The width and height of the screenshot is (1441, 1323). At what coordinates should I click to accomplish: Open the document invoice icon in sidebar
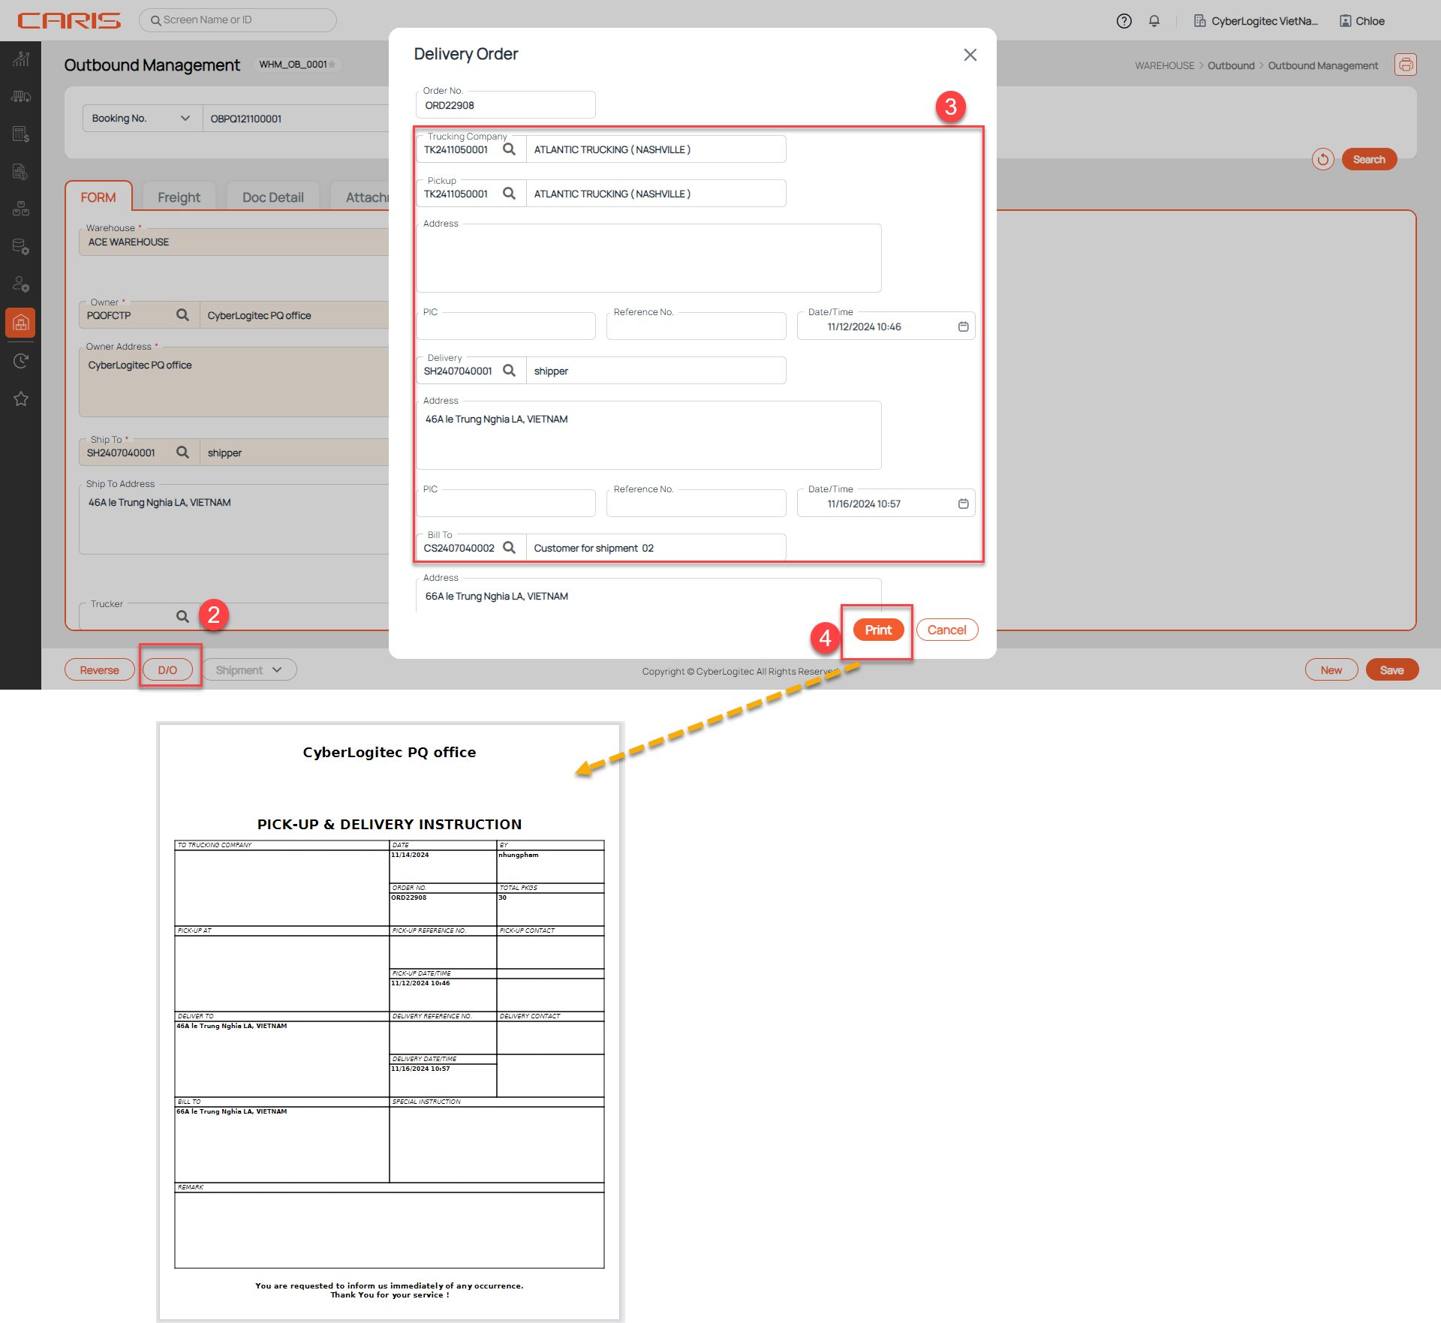click(21, 172)
